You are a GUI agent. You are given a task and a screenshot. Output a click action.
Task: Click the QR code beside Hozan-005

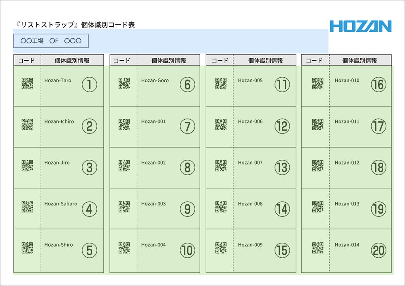[x=221, y=83]
